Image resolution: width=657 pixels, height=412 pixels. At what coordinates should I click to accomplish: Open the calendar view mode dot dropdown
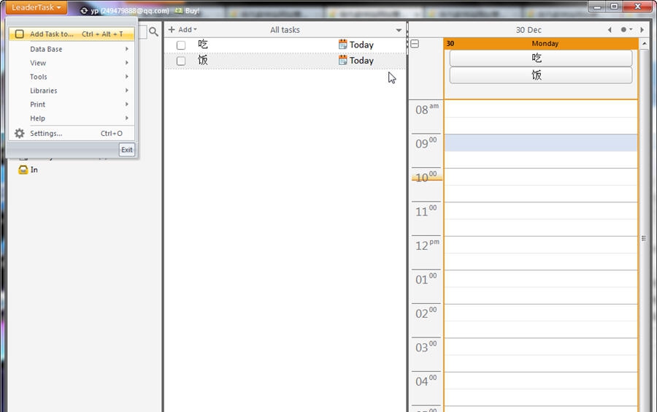626,30
